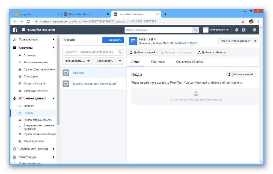Click the Безопасность бренда shield icon
The height and width of the screenshot is (174, 273).
click(15, 149)
